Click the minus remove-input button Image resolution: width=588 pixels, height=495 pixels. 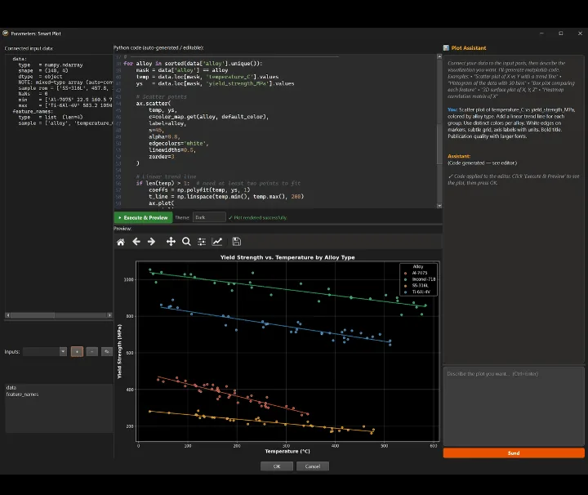pyautogui.click(x=91, y=352)
